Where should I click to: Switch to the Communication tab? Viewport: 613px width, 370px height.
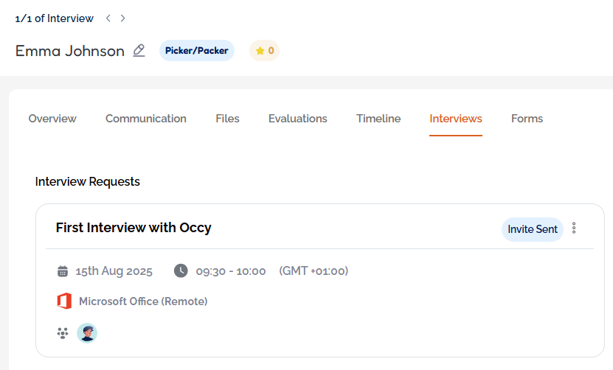(146, 119)
